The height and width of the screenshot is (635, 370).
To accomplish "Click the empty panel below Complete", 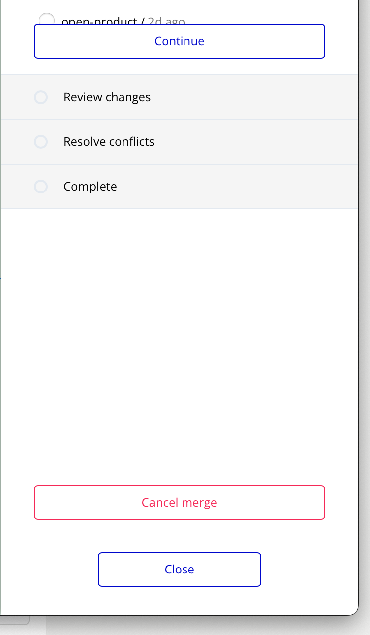I will point(179,270).
